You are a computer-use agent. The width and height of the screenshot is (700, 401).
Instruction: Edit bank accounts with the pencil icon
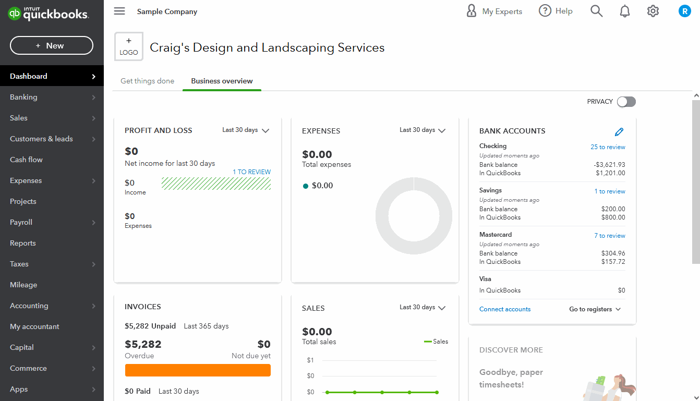pos(619,131)
